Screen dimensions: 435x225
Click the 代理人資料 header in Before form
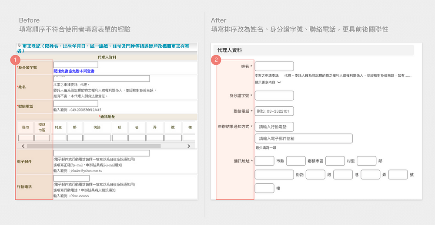point(107,57)
